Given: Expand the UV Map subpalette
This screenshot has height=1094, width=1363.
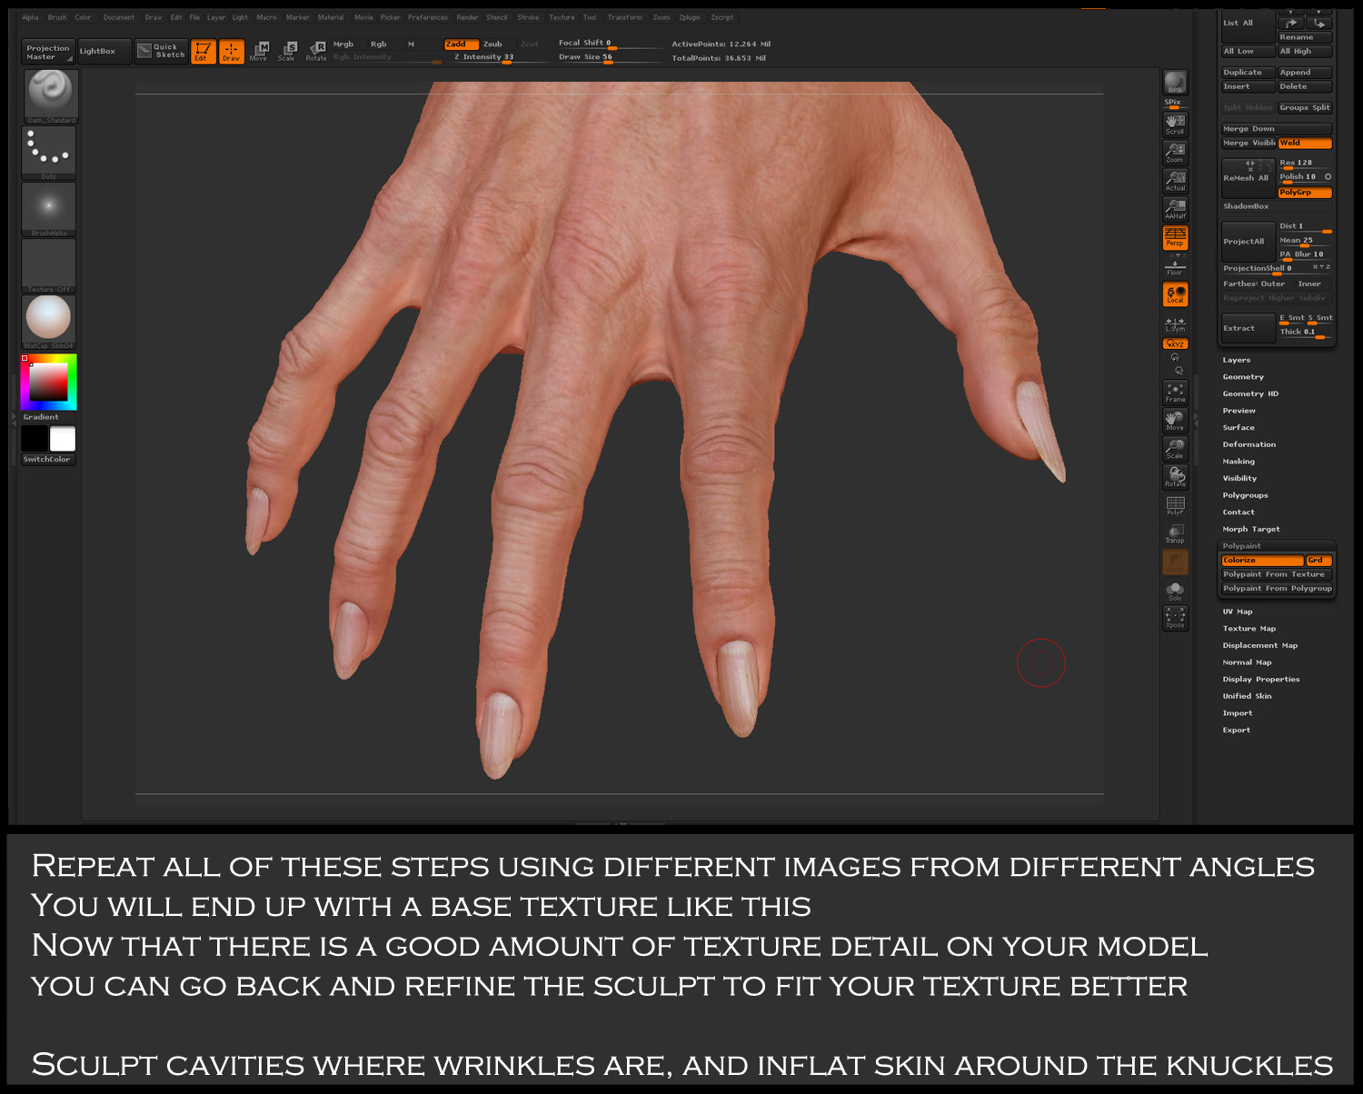Looking at the screenshot, I should click(x=1238, y=612).
